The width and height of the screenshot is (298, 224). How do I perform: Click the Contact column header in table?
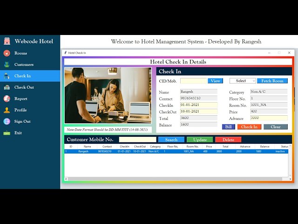pyautogui.click(x=107, y=147)
